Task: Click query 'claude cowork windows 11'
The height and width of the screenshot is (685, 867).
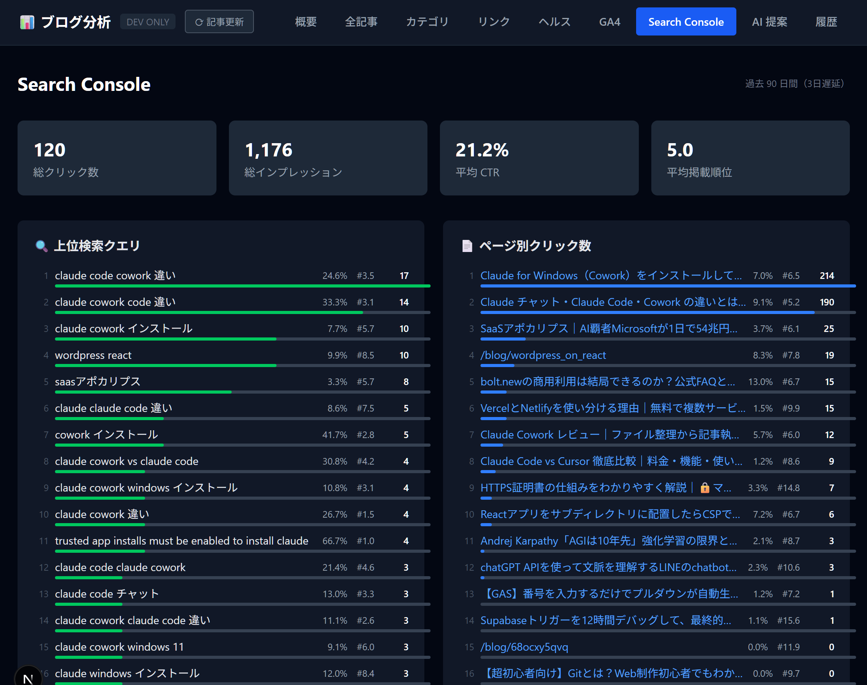Action: coord(119,646)
